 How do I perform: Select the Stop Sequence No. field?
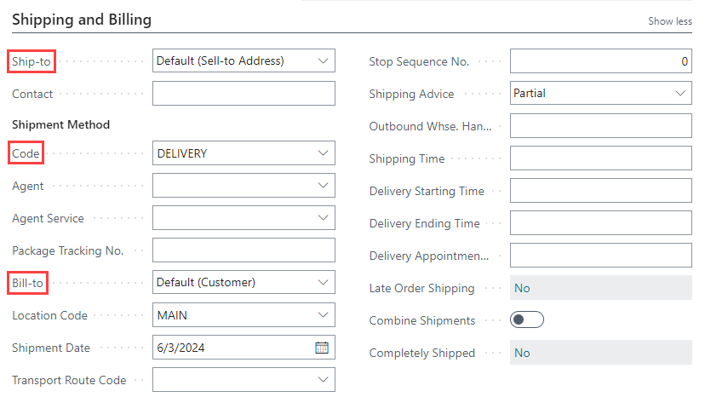(x=600, y=61)
